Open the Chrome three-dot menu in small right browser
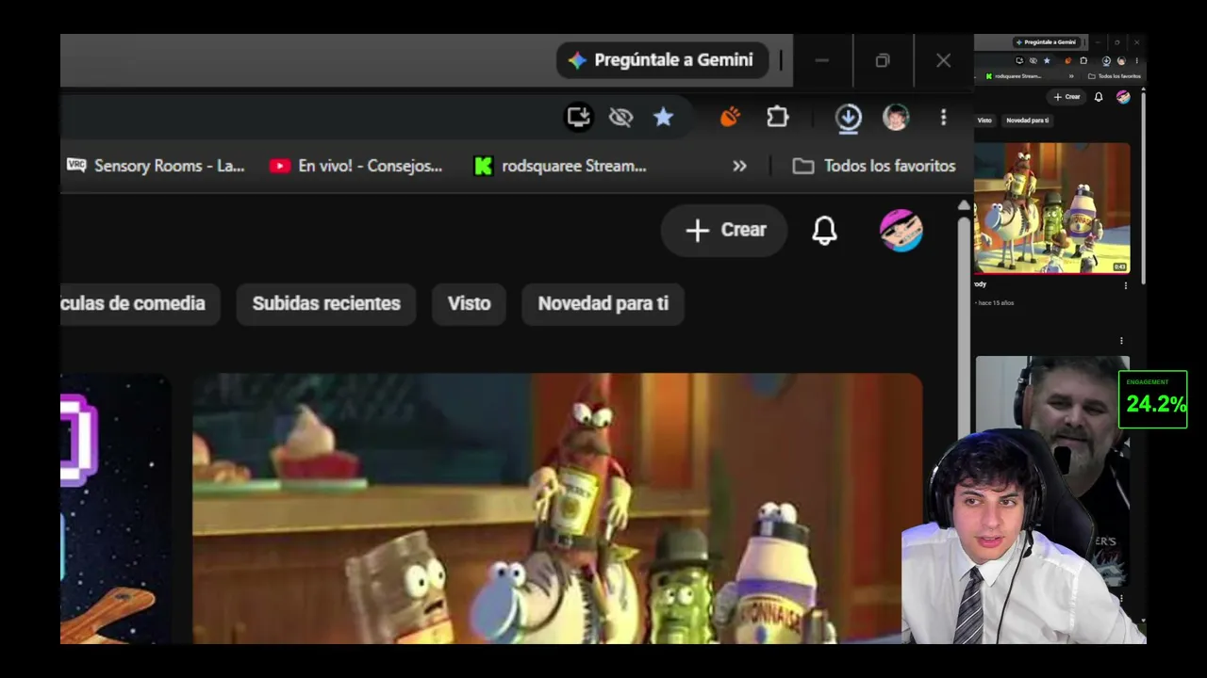 (1136, 60)
